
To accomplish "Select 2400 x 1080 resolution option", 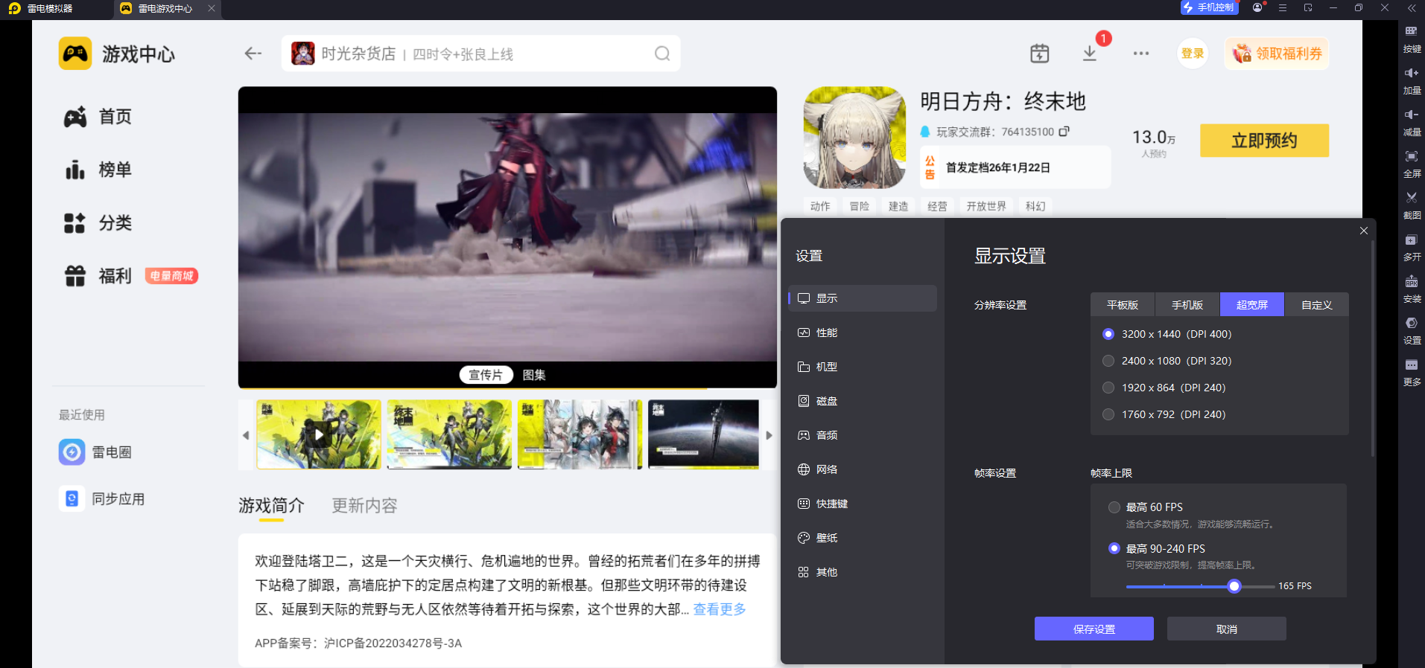I will pyautogui.click(x=1108, y=361).
